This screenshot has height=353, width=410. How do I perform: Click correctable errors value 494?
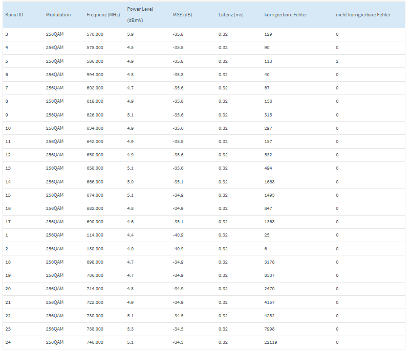point(268,168)
